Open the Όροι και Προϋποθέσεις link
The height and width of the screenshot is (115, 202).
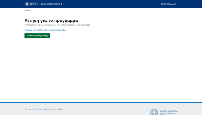pos(33,109)
